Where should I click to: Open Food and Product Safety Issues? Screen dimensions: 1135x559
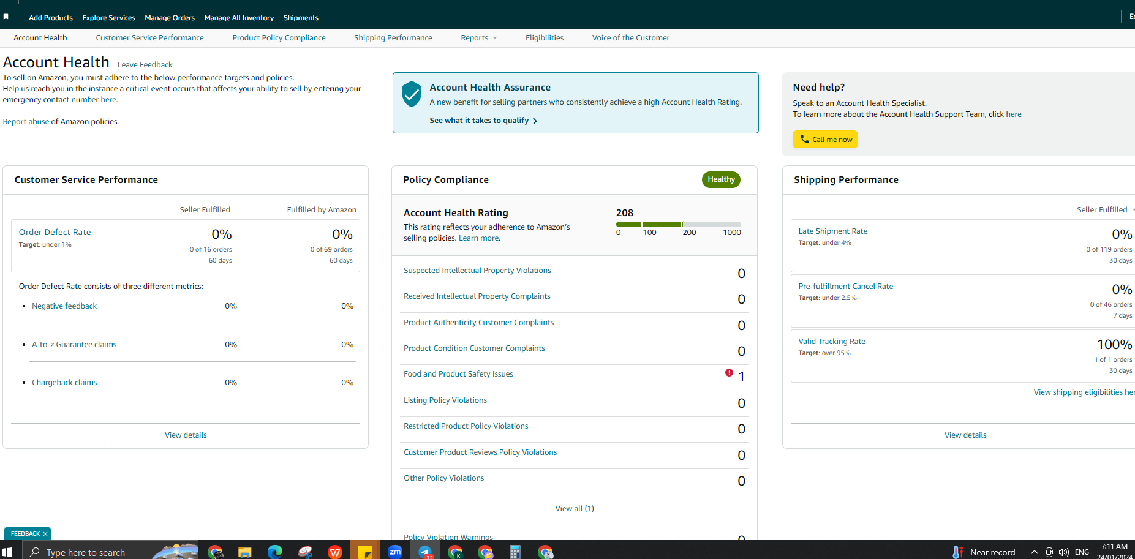coord(458,374)
